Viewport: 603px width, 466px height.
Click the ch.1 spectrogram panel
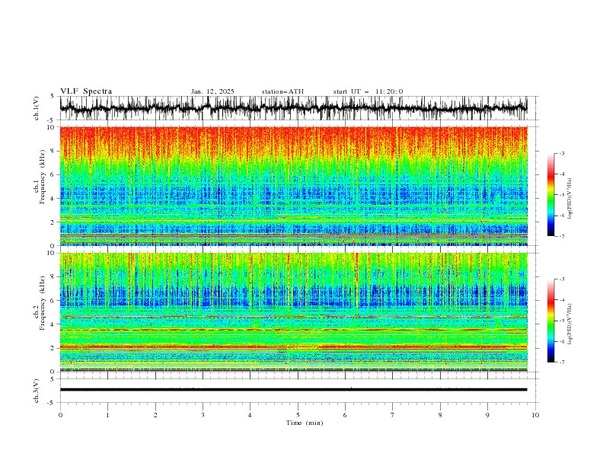293,186
